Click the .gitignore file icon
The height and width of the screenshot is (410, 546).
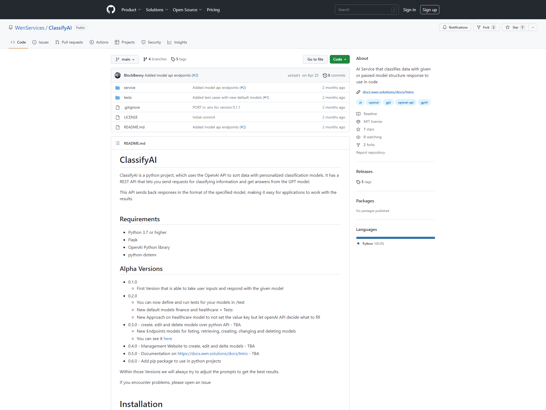click(118, 107)
